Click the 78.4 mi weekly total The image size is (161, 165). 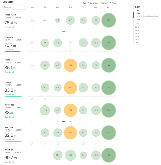pos(12,23)
